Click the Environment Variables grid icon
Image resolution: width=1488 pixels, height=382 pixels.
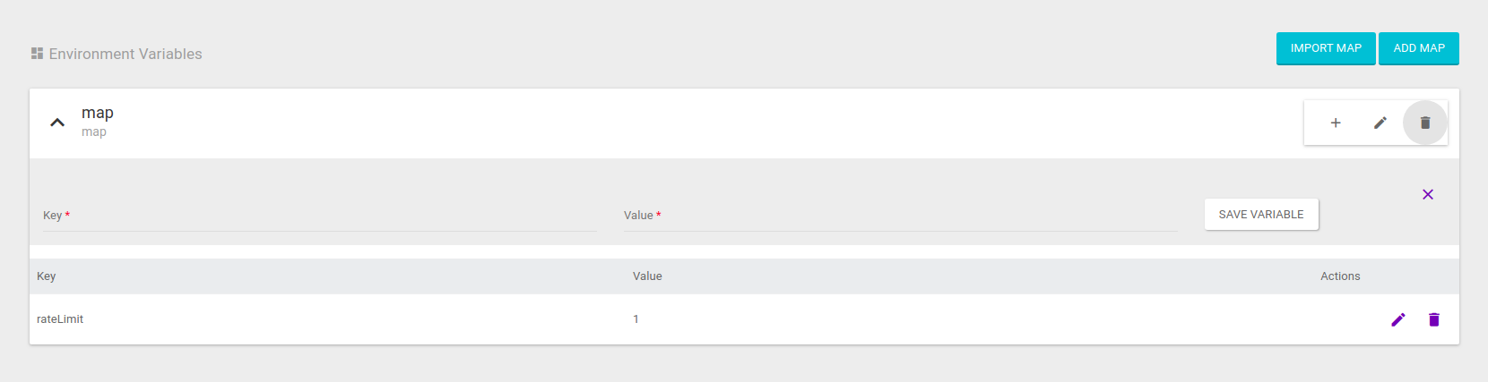[37, 54]
